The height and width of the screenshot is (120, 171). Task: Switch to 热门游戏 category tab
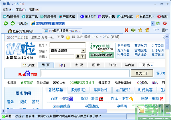pos(123,90)
